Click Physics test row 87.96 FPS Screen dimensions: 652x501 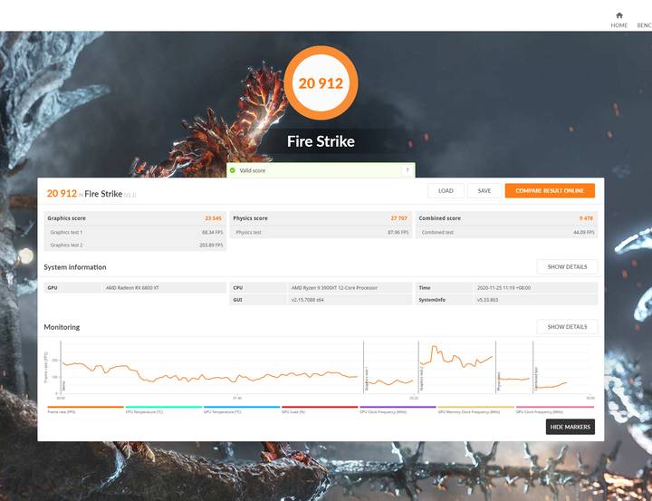pos(321,232)
